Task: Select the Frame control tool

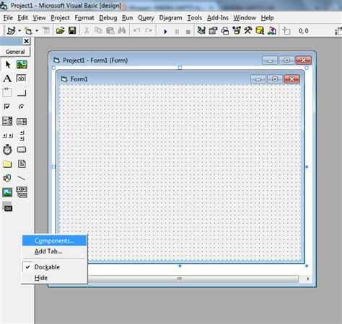Action: pos(7,92)
